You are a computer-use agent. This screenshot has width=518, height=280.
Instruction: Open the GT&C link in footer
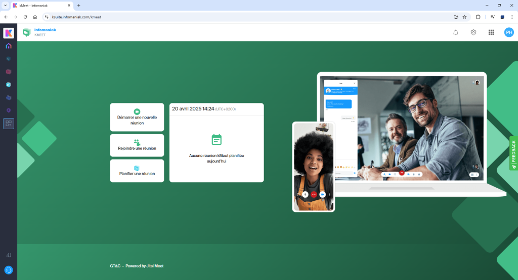coord(115,266)
